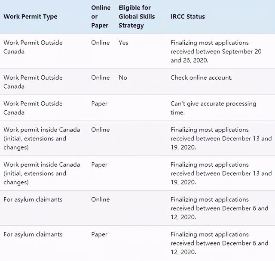Screen dimensions: 275x261
Task: Click "Paper" in the Work Permit Outside Canada row
Action: [x=99, y=104]
